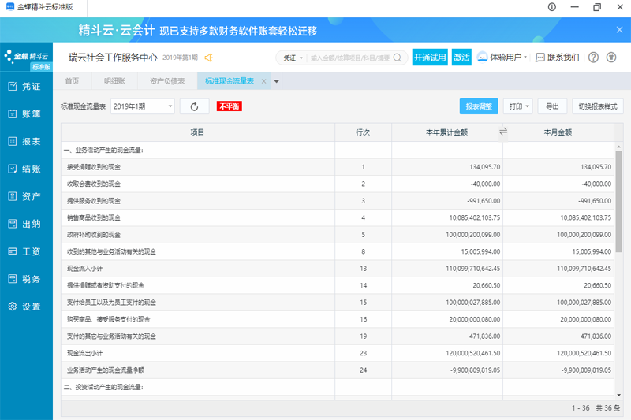Open the 凭证 search type dropdown
Image resolution: width=631 pixels, height=420 pixels.
pos(293,58)
